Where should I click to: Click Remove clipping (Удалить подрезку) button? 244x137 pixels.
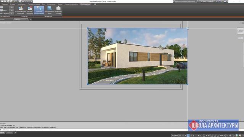(30, 10)
